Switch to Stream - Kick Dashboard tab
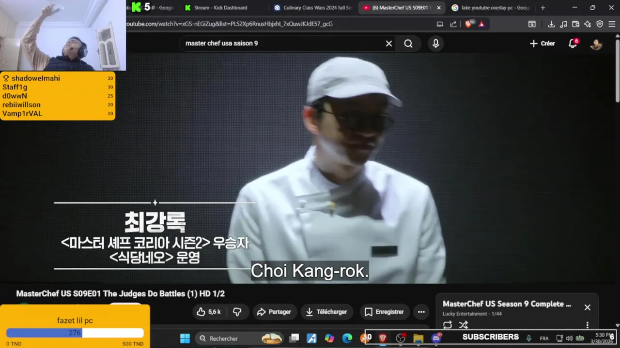This screenshot has height=348, width=620. pyautogui.click(x=220, y=8)
